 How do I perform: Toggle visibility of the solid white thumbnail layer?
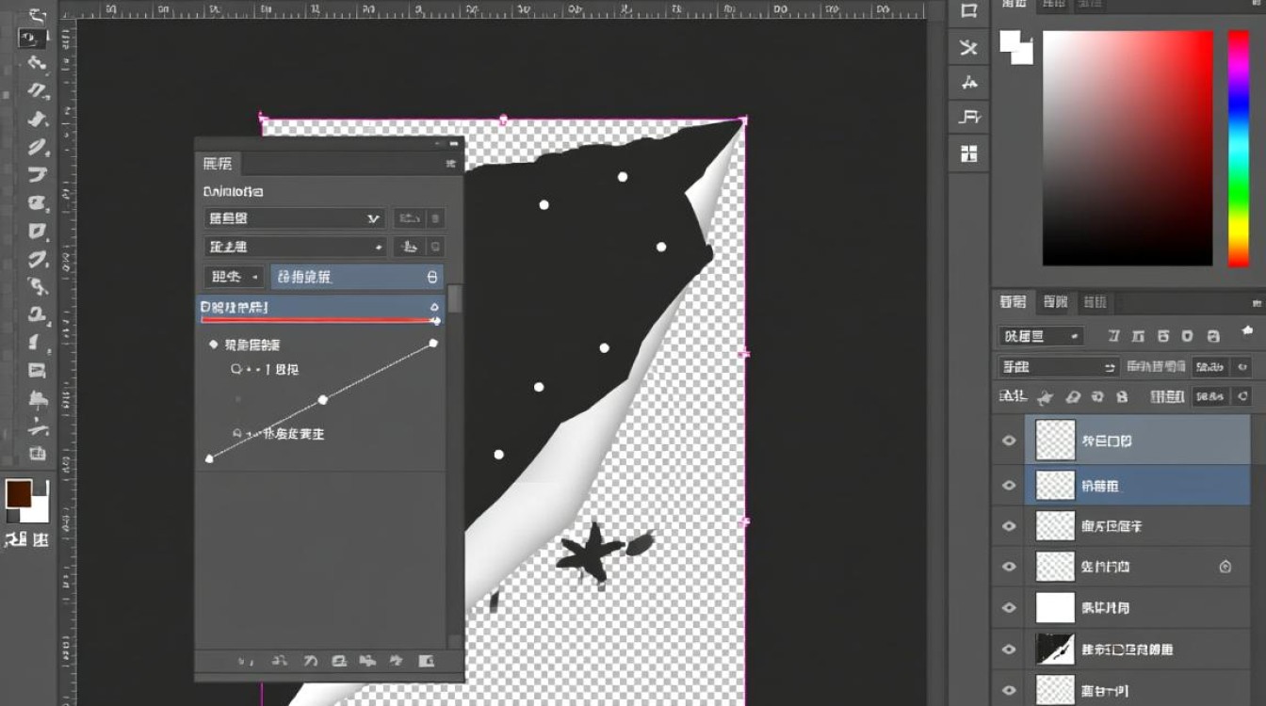point(1009,608)
